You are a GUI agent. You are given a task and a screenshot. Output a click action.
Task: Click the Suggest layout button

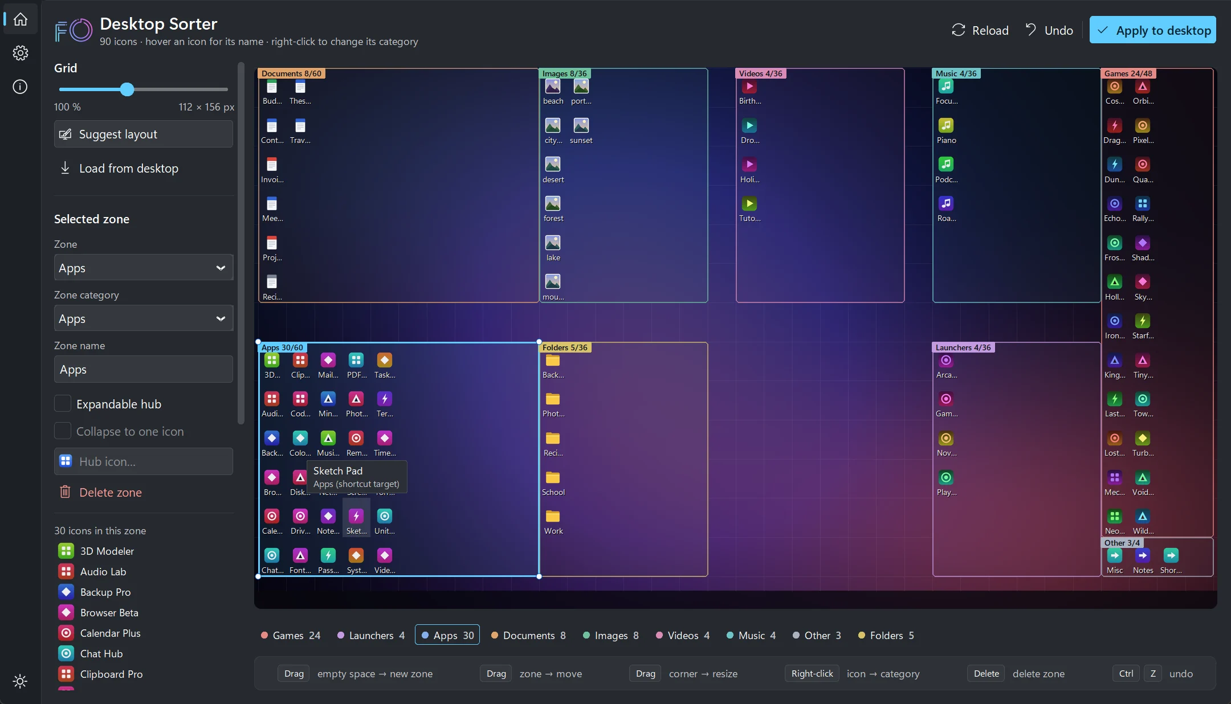click(144, 134)
